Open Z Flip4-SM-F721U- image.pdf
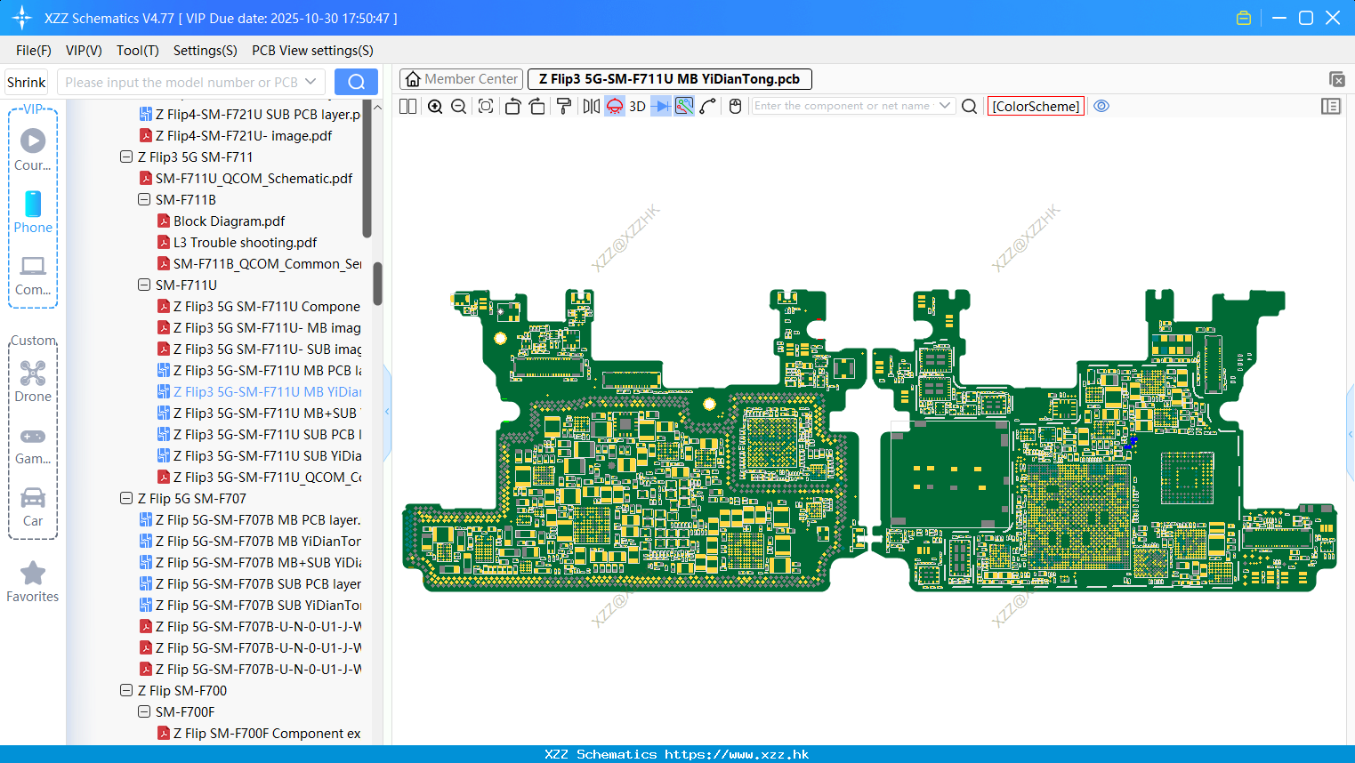This screenshot has height=763, width=1355. 244,135
